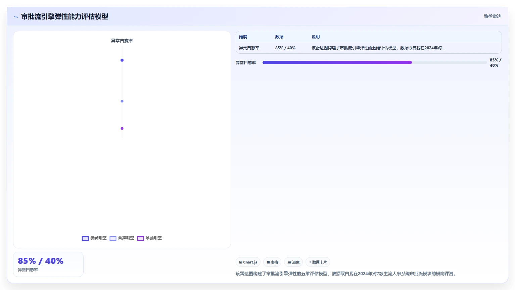This screenshot has height=290, width=515.
Task: Click the 异常自愈率 progress bar
Action: coord(375,62)
